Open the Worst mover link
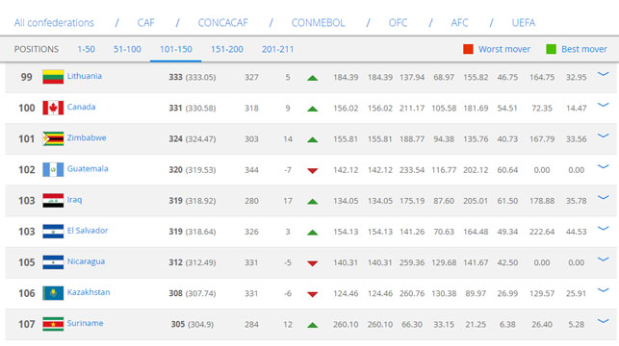This screenshot has height=346, width=619. (x=504, y=49)
